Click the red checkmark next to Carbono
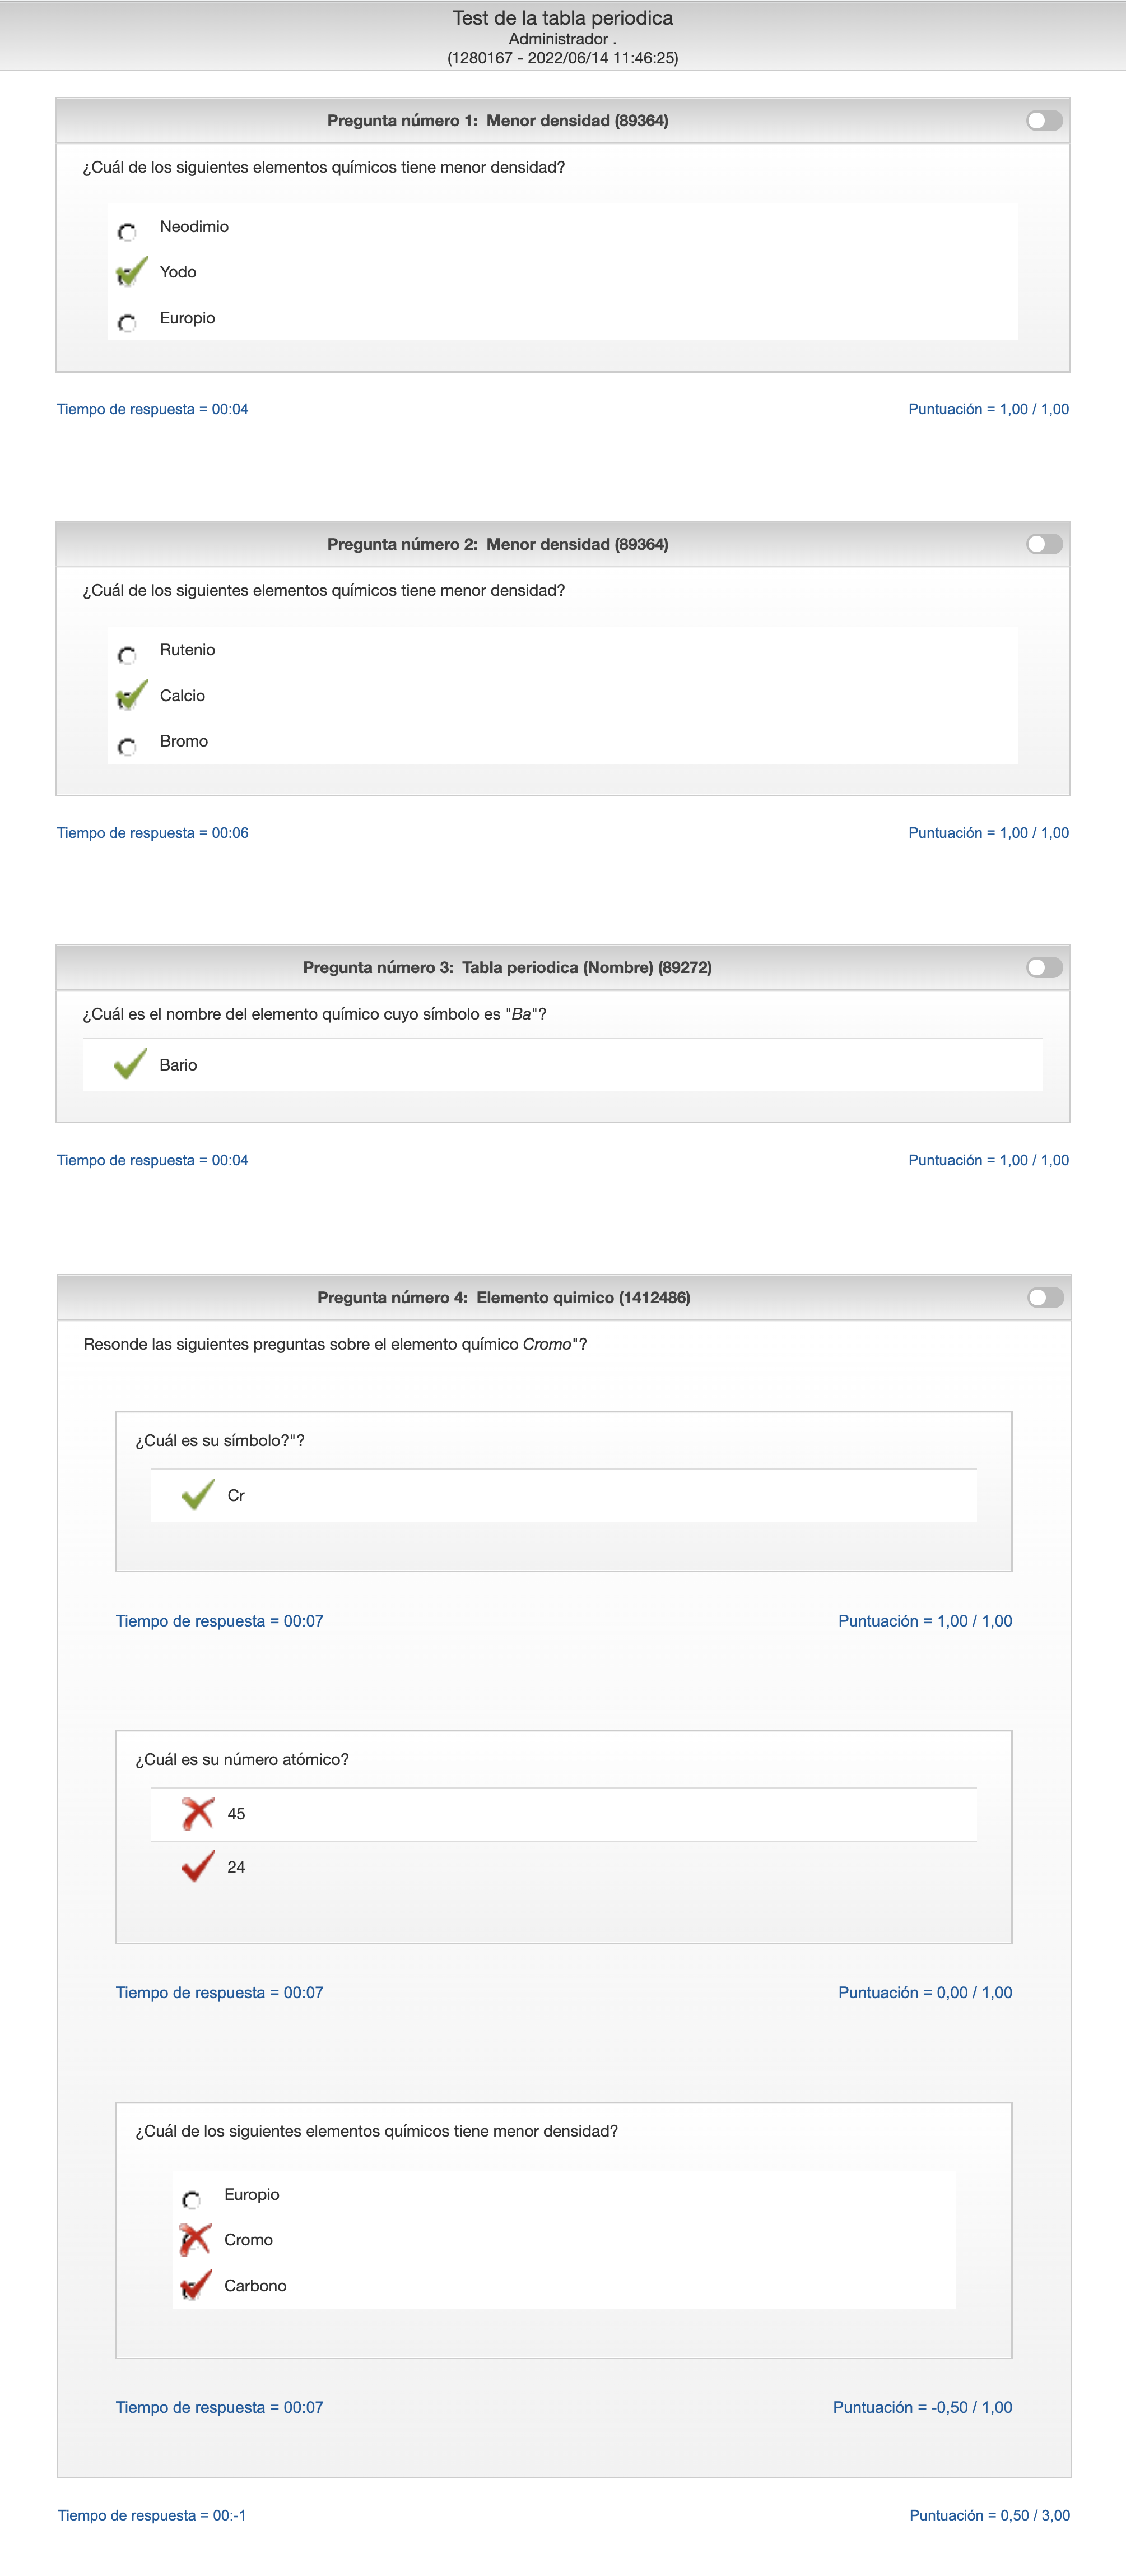Image resolution: width=1126 pixels, height=2576 pixels. 195,2285
